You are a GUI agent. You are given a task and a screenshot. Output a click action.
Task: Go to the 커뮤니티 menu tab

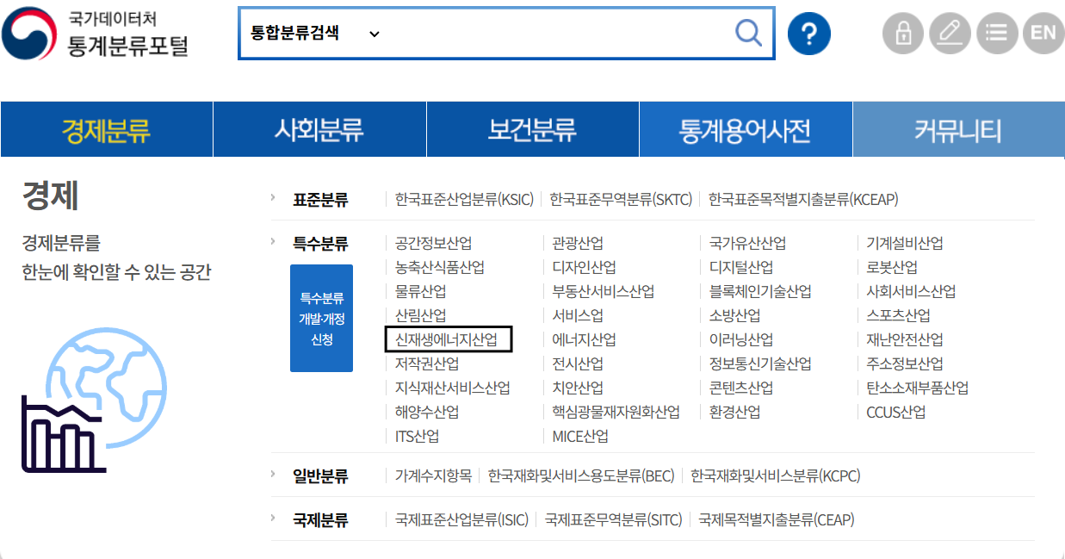pyautogui.click(x=957, y=130)
